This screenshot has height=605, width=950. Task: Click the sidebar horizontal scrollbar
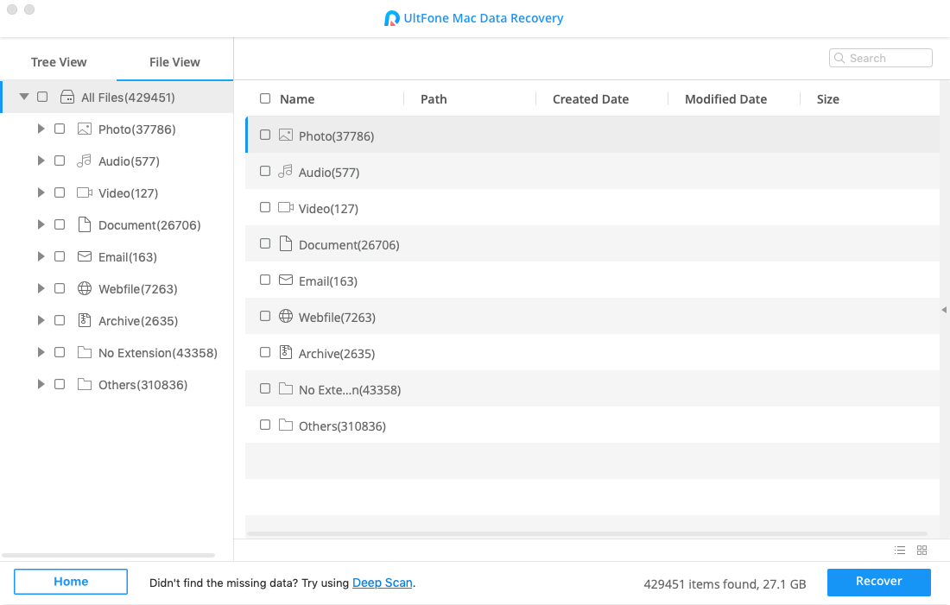(109, 555)
